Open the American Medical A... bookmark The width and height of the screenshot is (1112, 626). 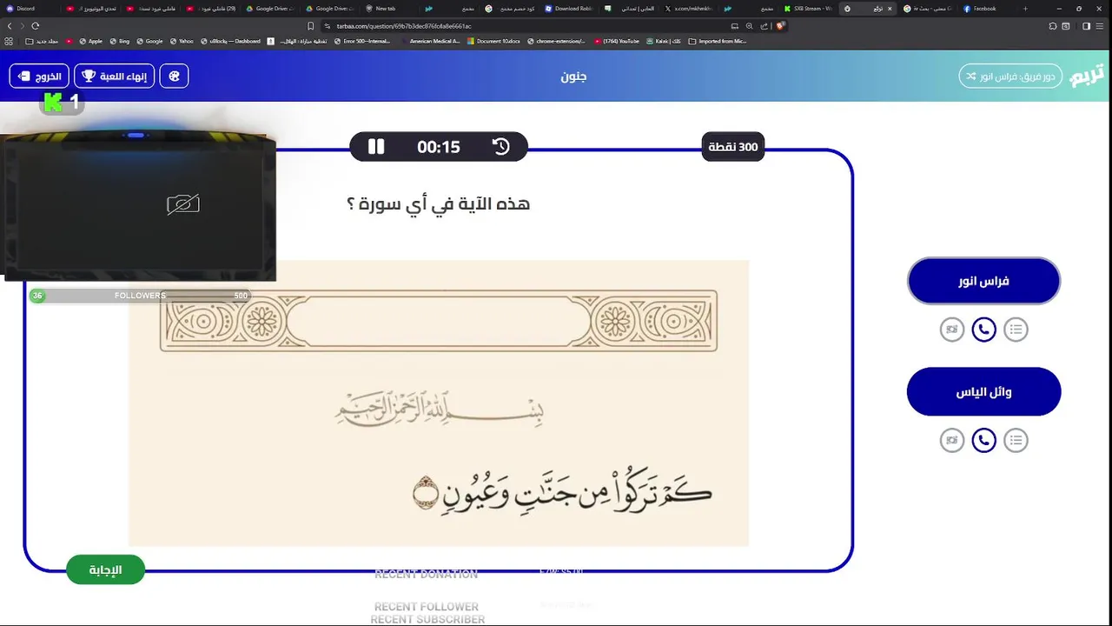click(x=430, y=41)
